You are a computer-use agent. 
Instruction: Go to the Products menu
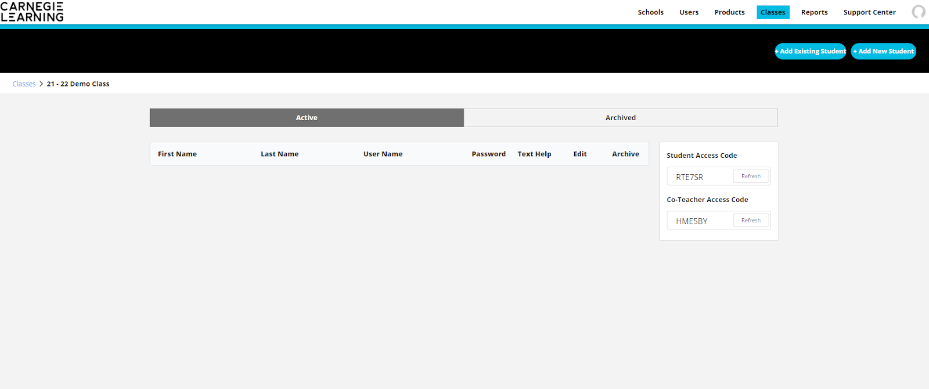coord(729,12)
